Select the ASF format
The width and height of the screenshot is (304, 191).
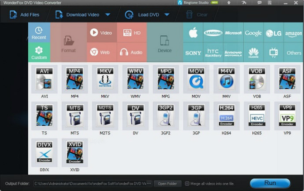(x=287, y=79)
